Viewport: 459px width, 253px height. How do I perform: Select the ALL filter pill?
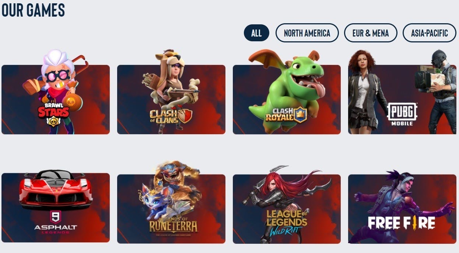click(256, 33)
